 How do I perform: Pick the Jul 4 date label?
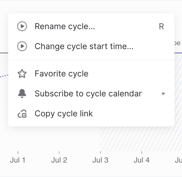coord(142,160)
